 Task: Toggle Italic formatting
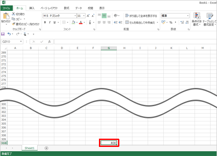(x=49, y=23)
